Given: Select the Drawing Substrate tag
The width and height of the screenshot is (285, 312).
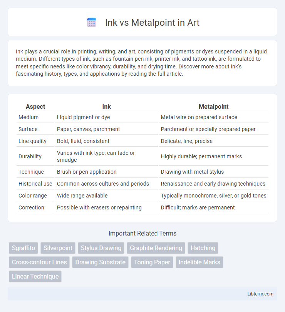Looking at the screenshot, I should 100,262.
